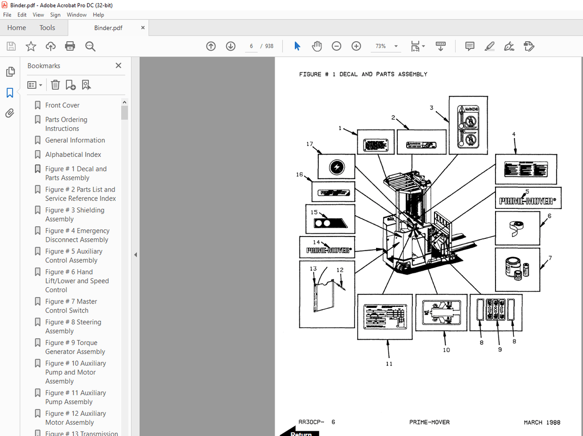
Task: Switch to the Tools tab
Action: pos(47,28)
